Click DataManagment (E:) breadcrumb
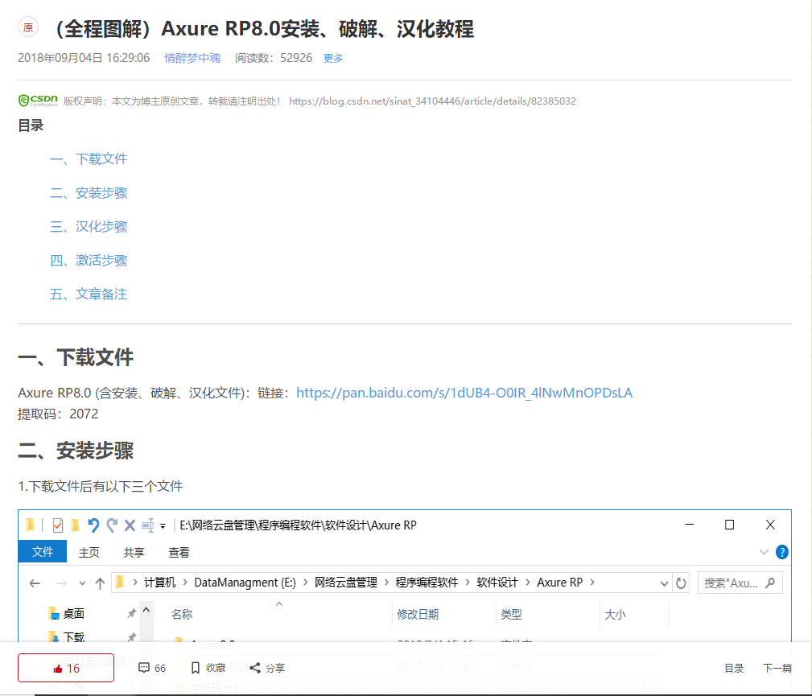 pos(245,583)
